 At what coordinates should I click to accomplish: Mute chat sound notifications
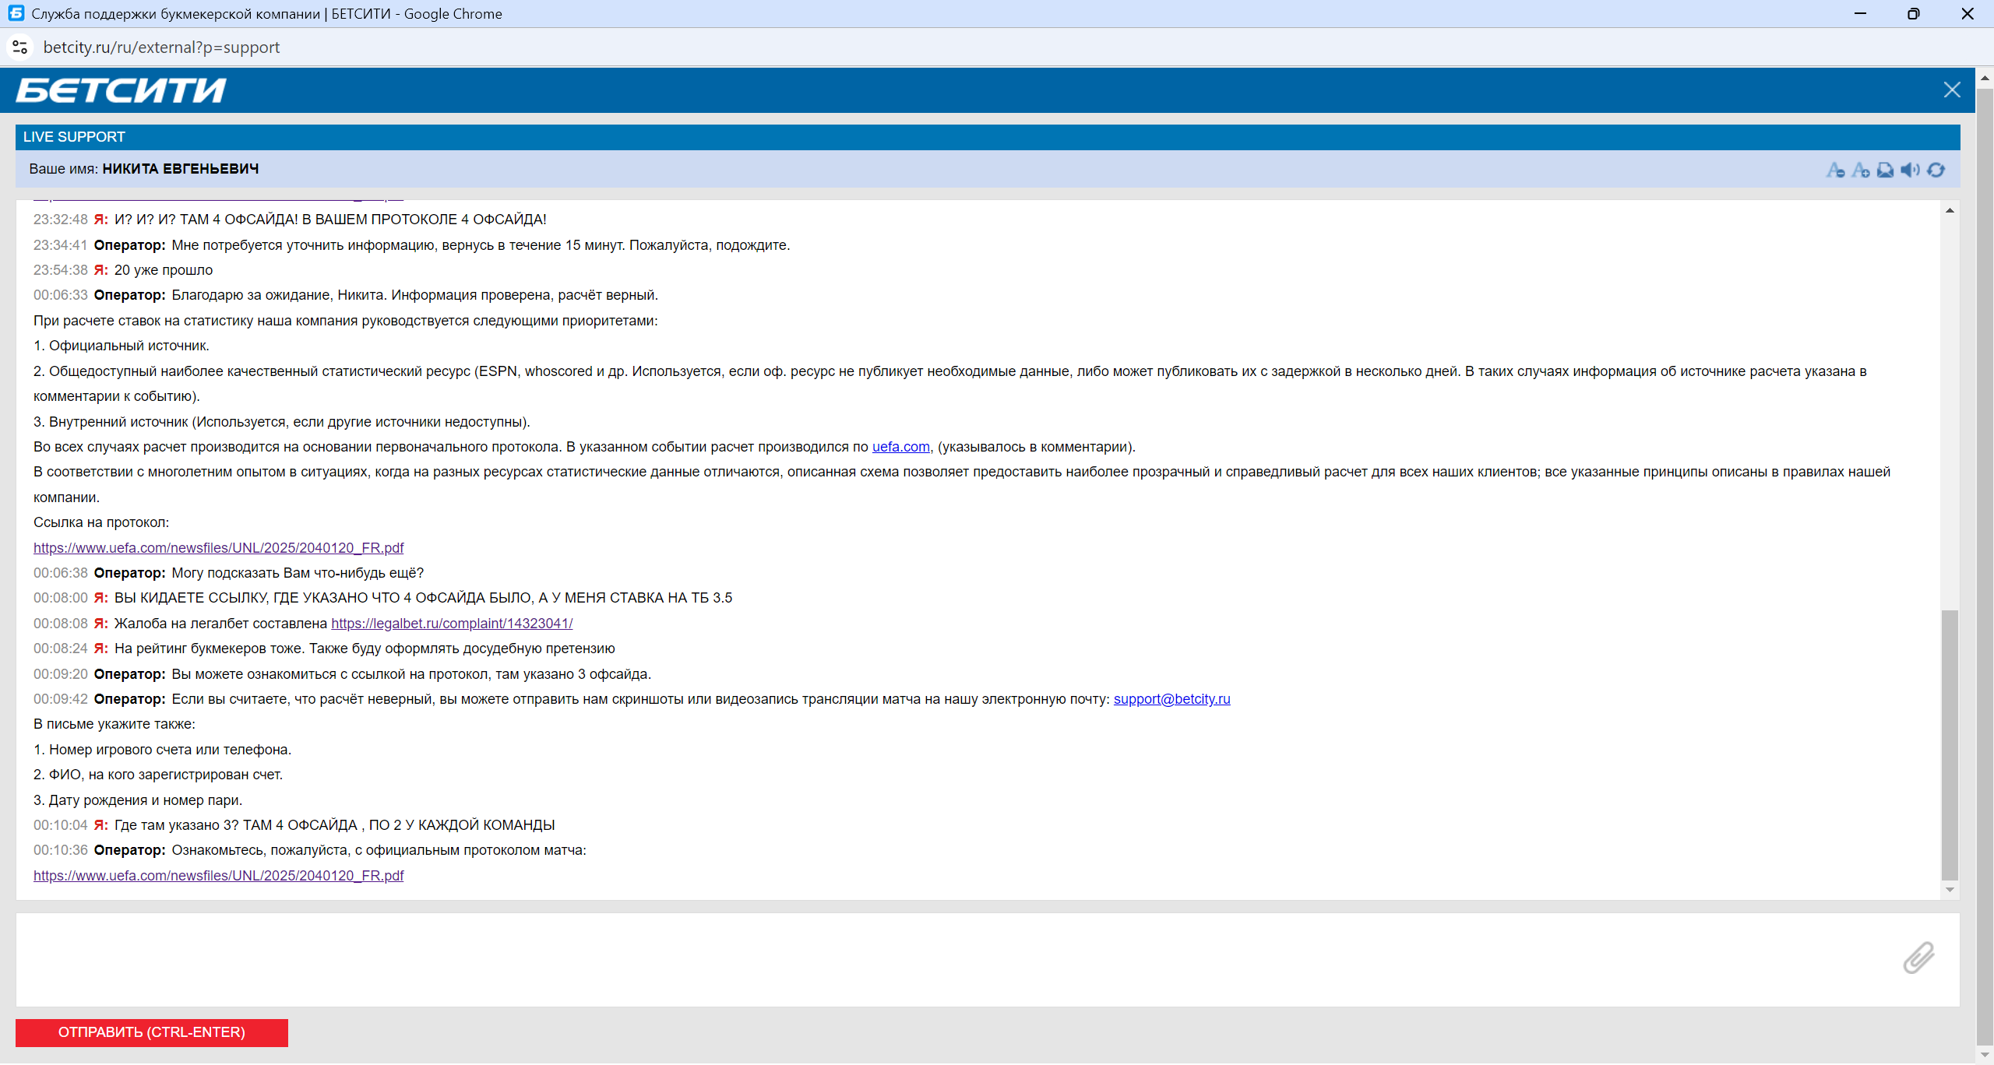pos(1910,170)
